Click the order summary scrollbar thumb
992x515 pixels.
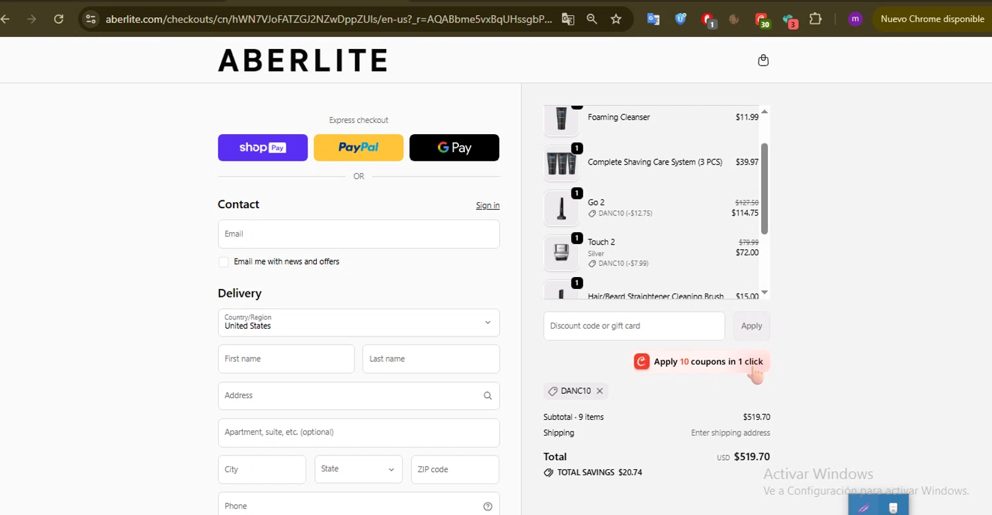click(765, 188)
